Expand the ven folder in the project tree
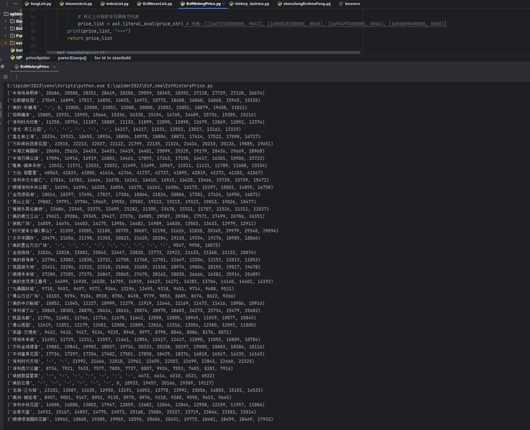 pos(5,43)
